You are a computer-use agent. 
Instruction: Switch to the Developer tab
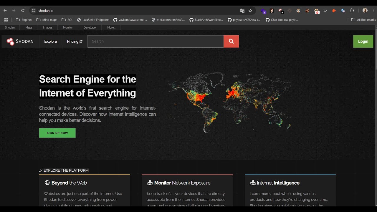pyautogui.click(x=90, y=27)
